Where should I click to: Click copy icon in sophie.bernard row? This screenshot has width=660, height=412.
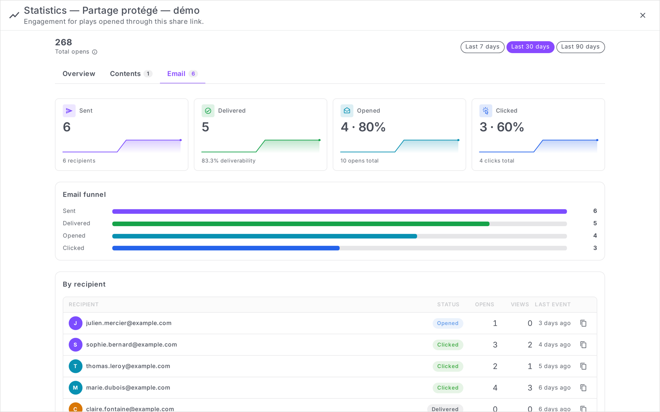click(x=583, y=345)
